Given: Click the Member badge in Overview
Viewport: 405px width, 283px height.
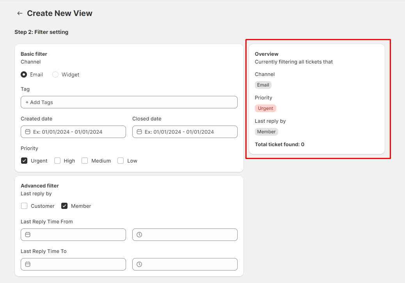Looking at the screenshot, I should pyautogui.click(x=266, y=132).
